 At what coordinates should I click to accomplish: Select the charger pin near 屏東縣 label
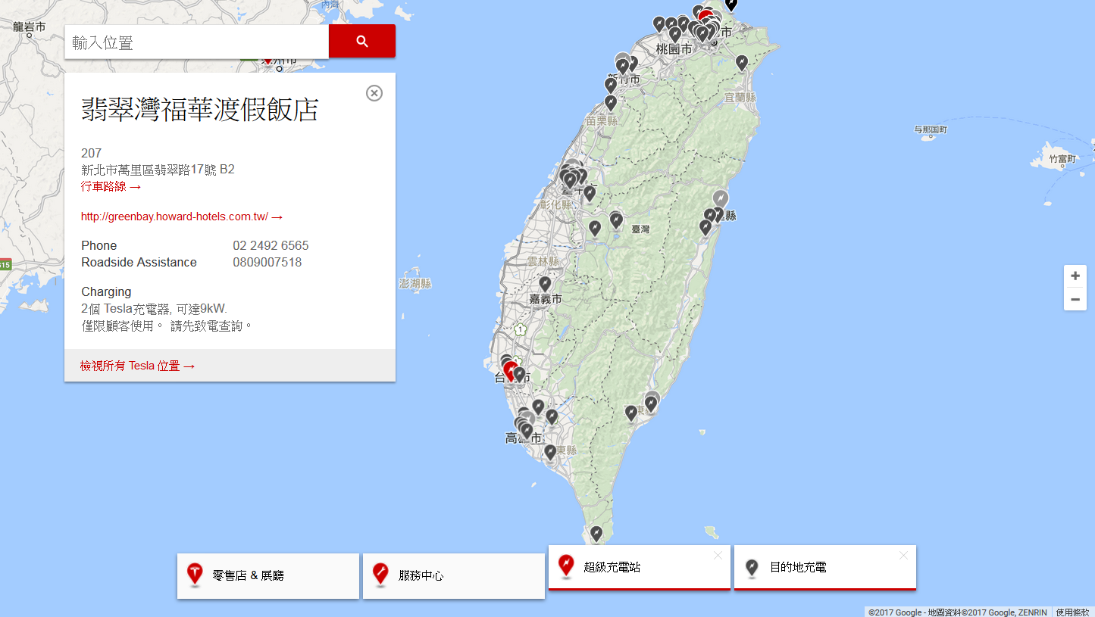pos(550,452)
